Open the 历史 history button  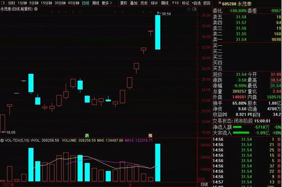(x=144, y=3)
